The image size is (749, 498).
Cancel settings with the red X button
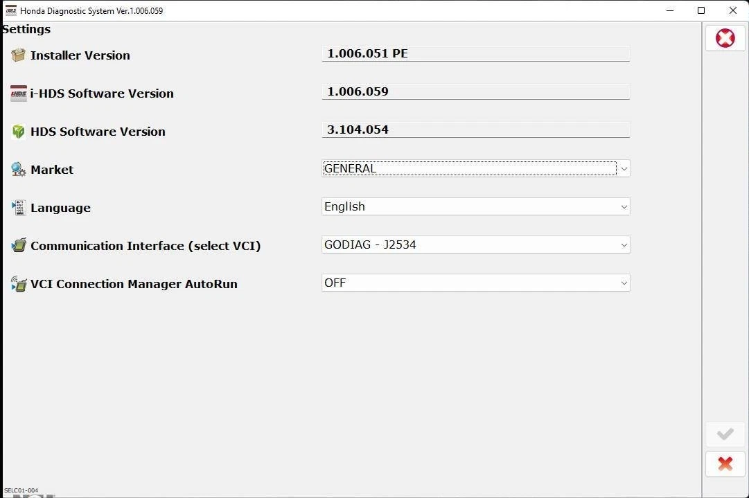[x=725, y=463]
